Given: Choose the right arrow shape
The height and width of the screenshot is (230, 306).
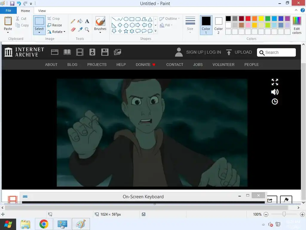Looking at the screenshot, I should [x=138, y=25].
